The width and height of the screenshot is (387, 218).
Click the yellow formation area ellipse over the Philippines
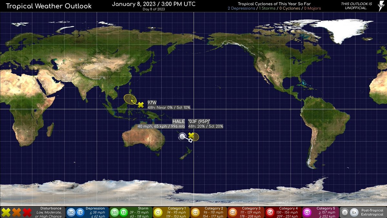(x=130, y=99)
